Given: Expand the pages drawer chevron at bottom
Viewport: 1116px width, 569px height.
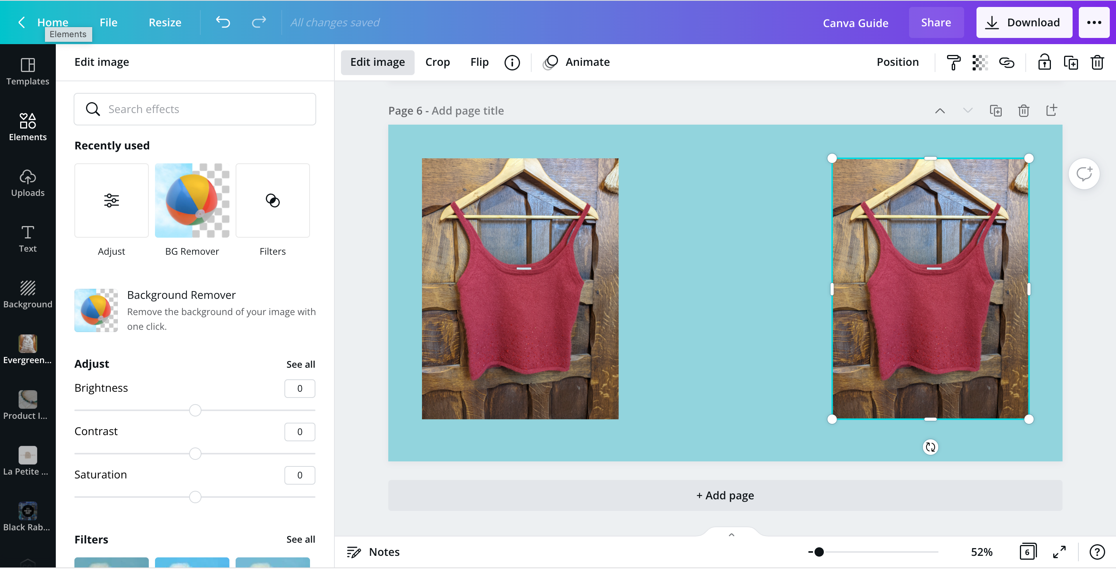Looking at the screenshot, I should coord(731,535).
